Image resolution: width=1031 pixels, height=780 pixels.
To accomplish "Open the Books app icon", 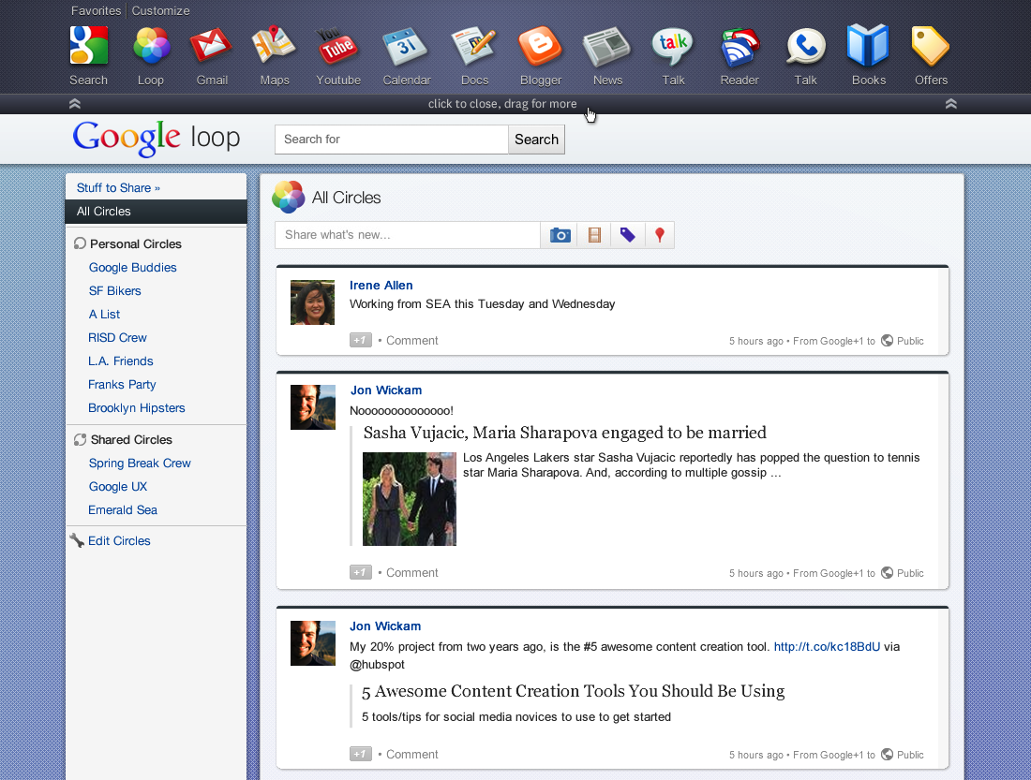I will [x=868, y=45].
